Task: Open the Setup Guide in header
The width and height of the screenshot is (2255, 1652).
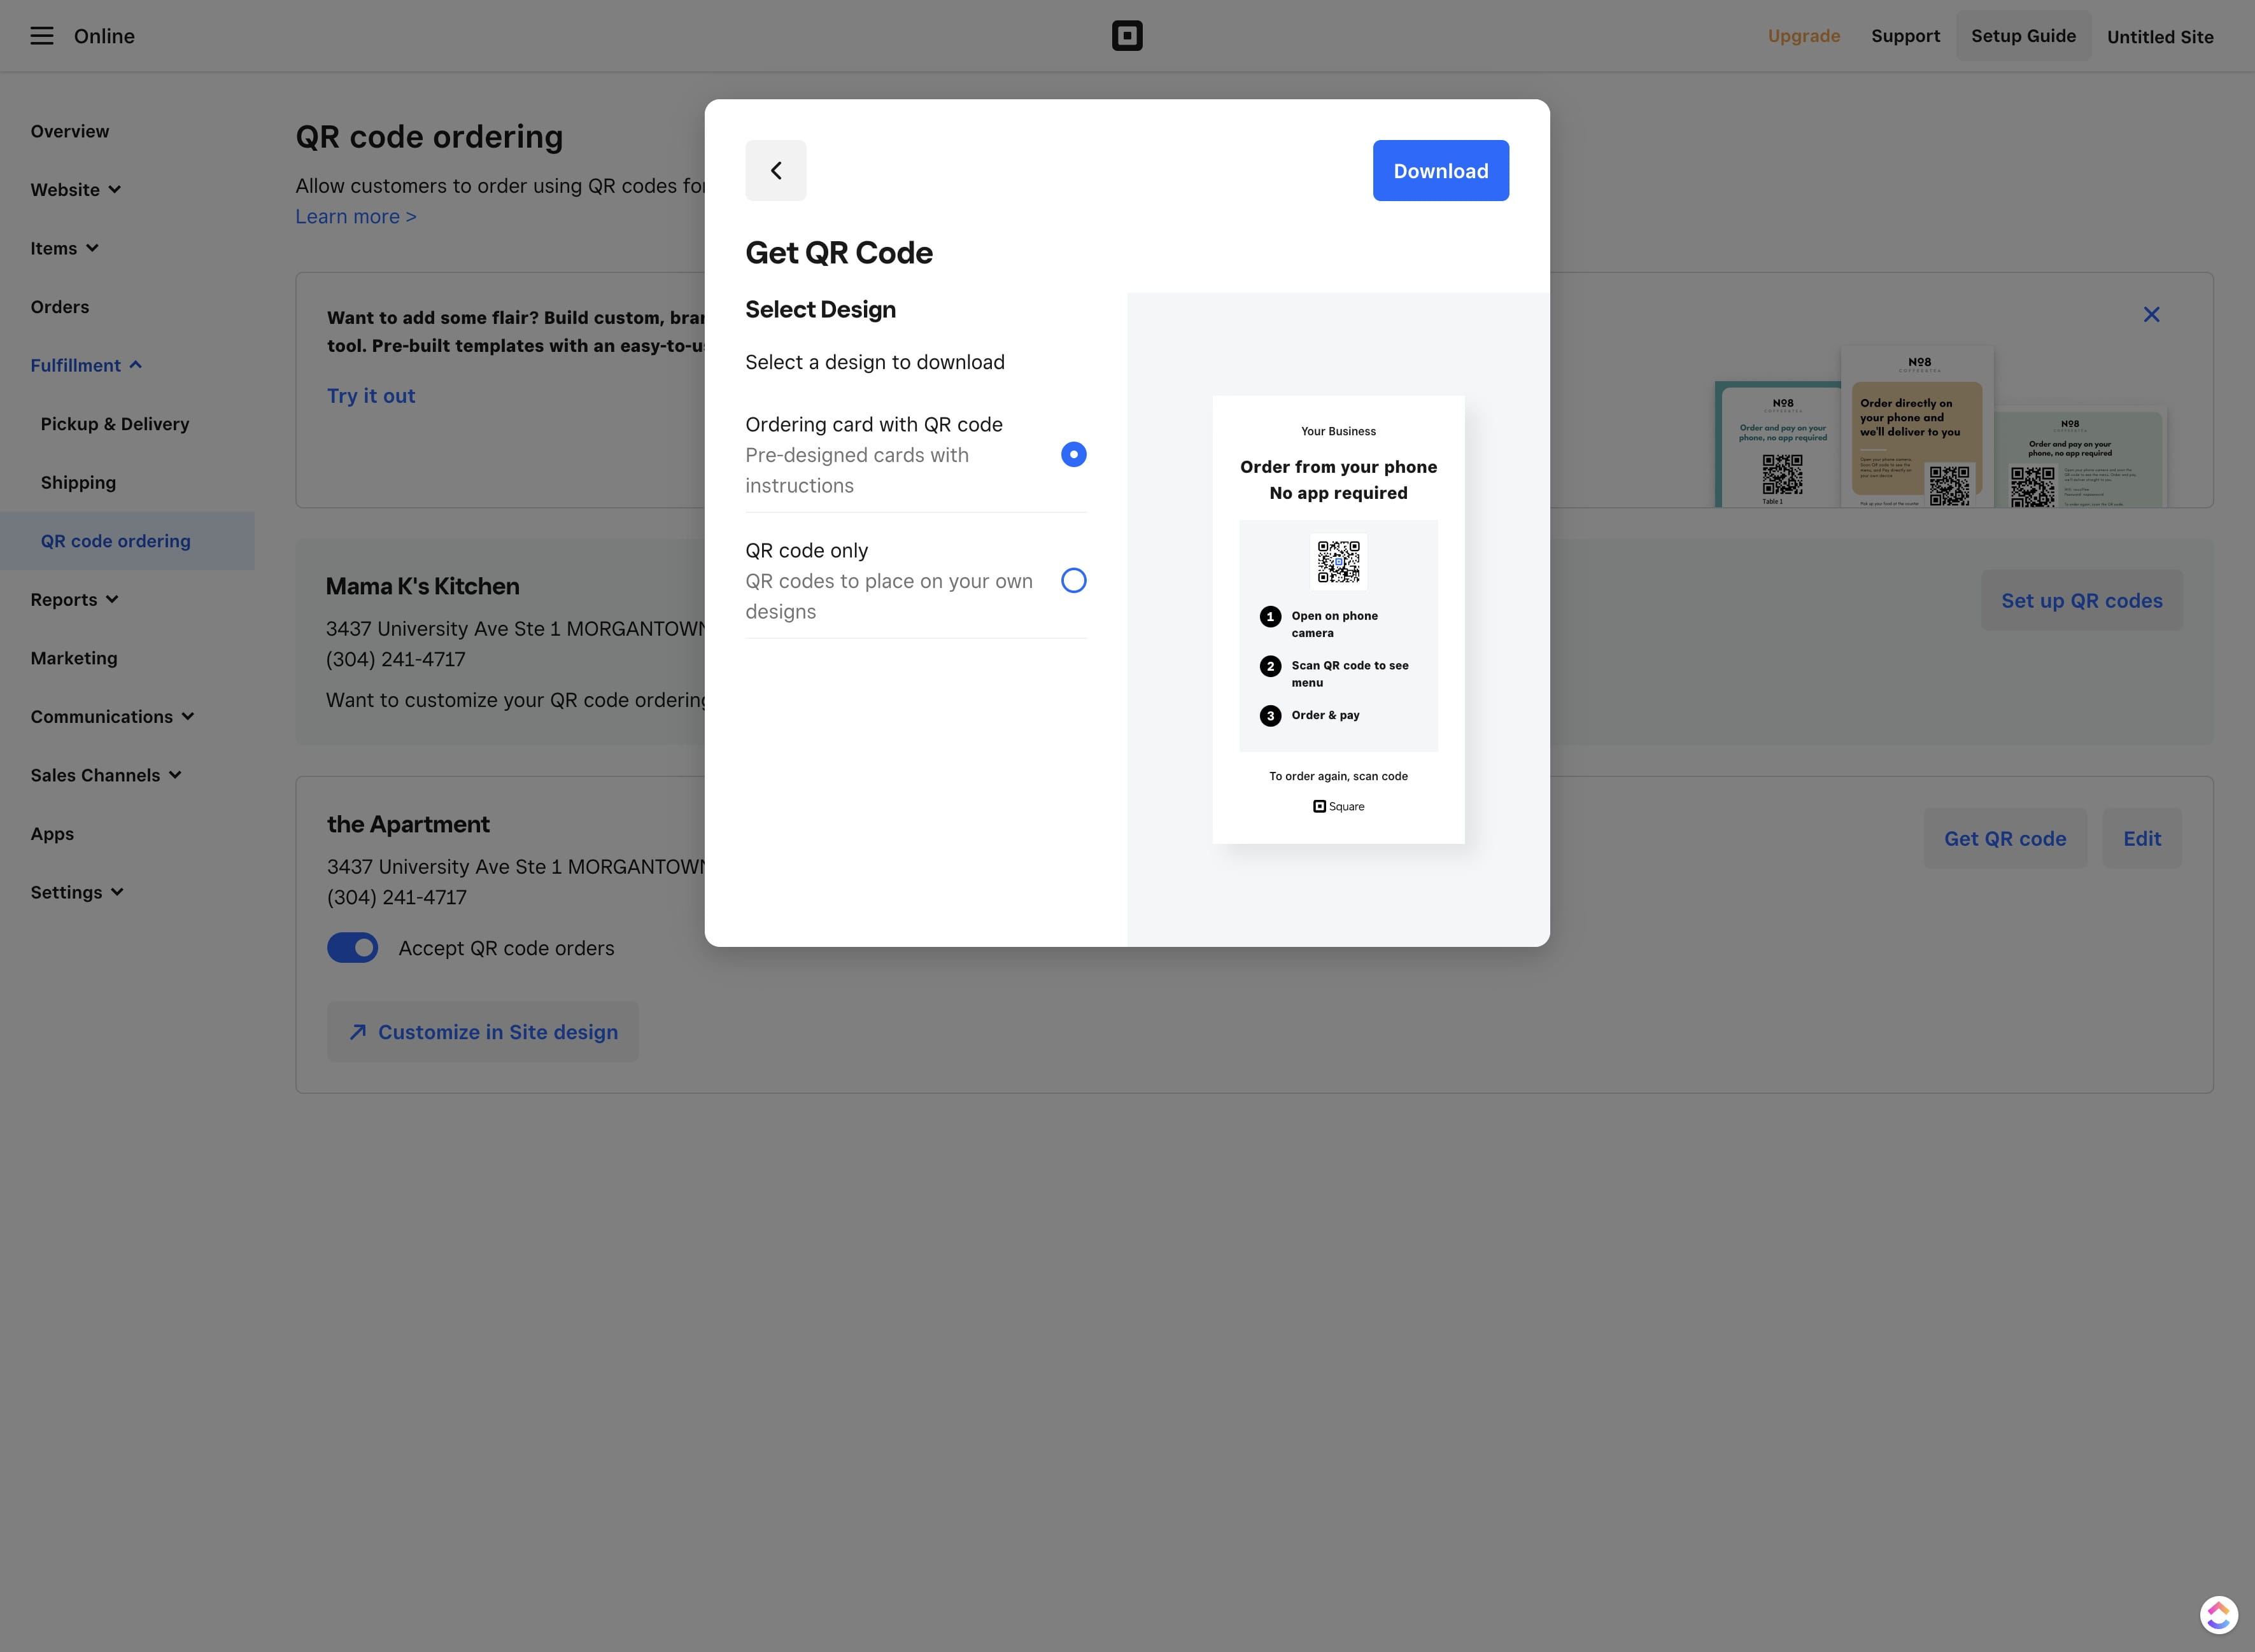Action: pyautogui.click(x=2022, y=36)
